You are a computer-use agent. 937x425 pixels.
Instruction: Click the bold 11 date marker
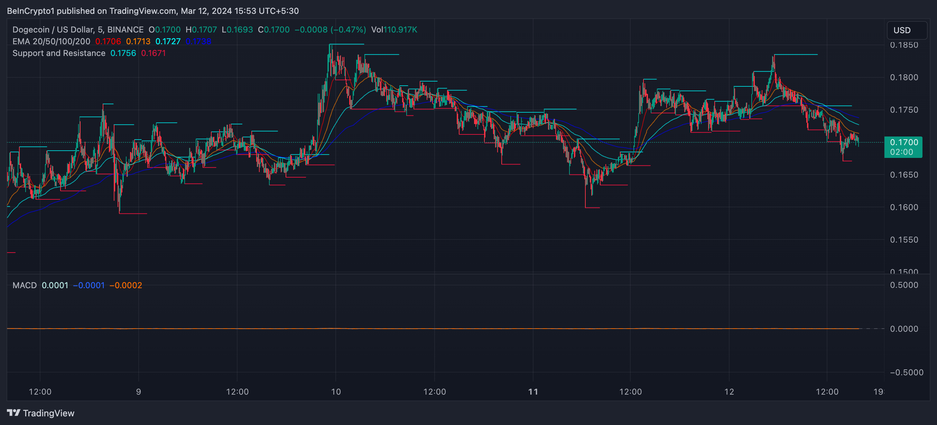click(533, 391)
